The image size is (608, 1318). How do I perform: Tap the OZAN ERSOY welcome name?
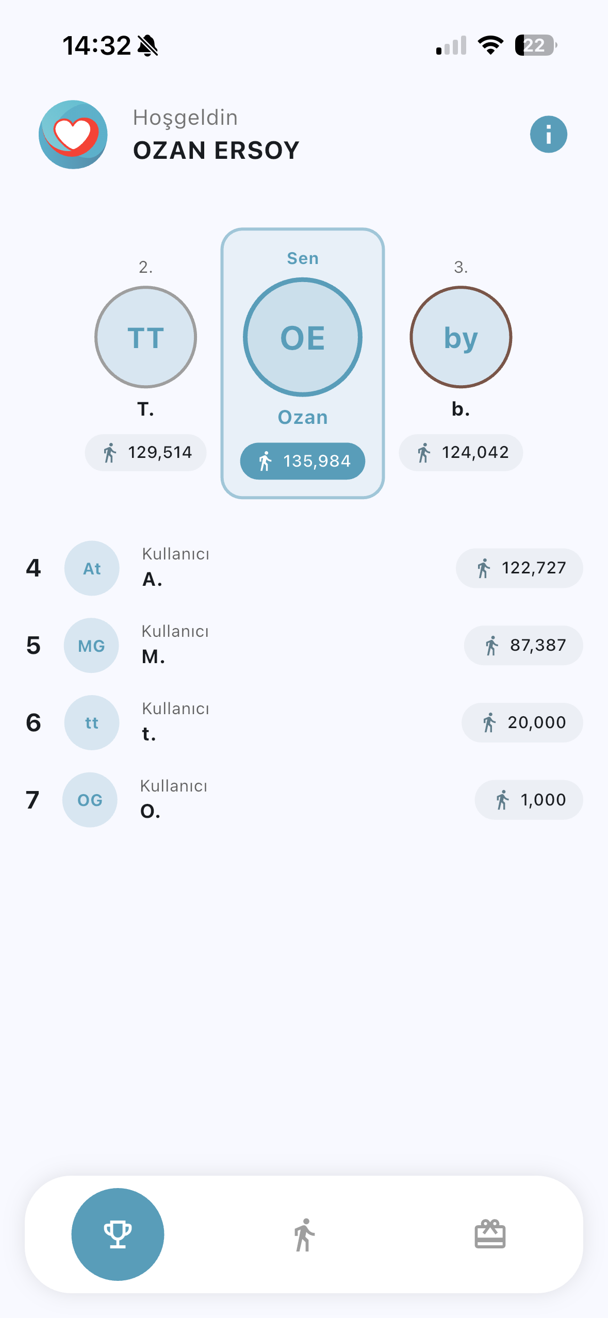pyautogui.click(x=216, y=151)
